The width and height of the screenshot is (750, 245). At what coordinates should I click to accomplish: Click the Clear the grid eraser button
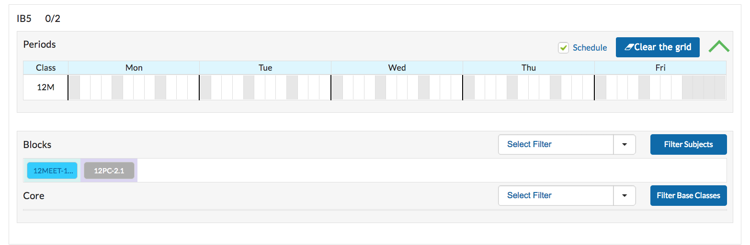(x=658, y=47)
